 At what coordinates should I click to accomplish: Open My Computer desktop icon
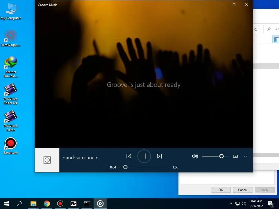pos(11,11)
